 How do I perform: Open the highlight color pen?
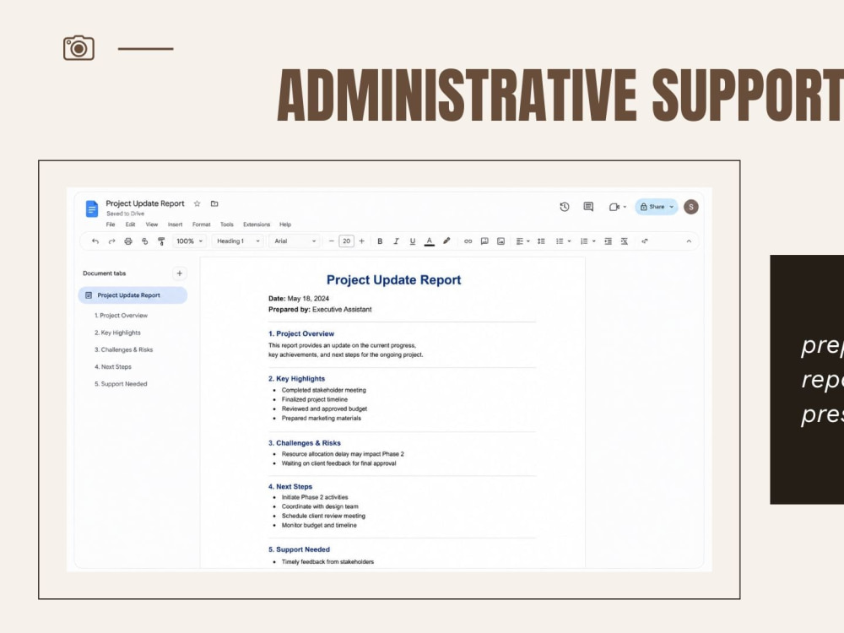446,241
